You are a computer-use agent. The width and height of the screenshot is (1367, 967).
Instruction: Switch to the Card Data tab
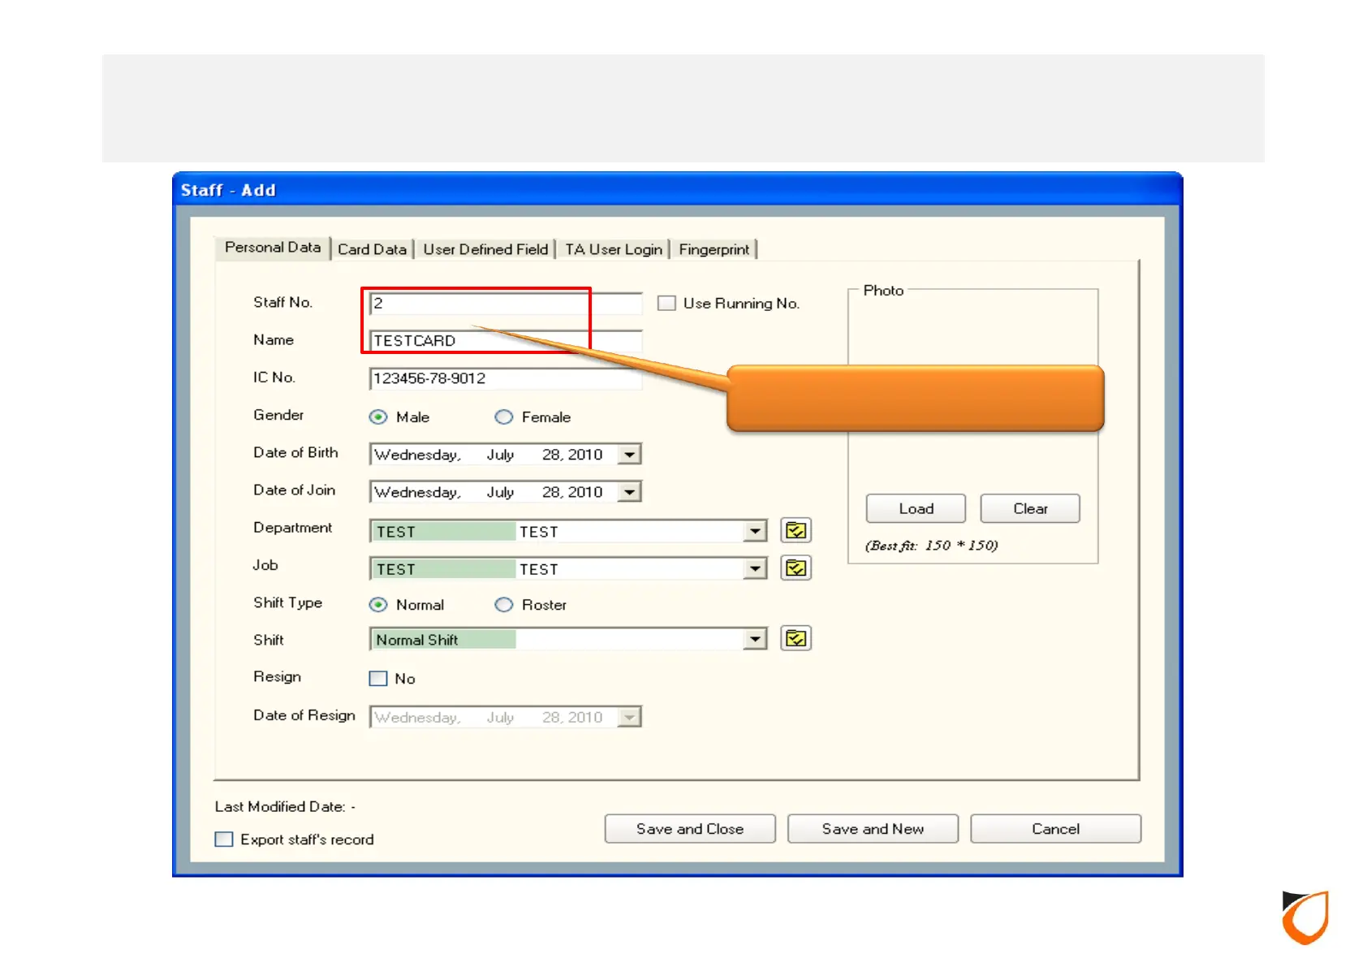pos(372,249)
